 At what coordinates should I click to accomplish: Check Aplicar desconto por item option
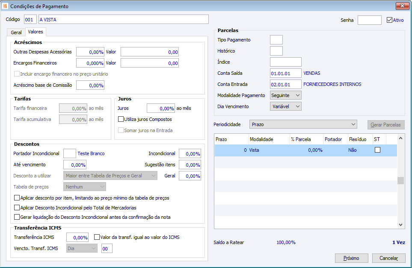(17, 197)
